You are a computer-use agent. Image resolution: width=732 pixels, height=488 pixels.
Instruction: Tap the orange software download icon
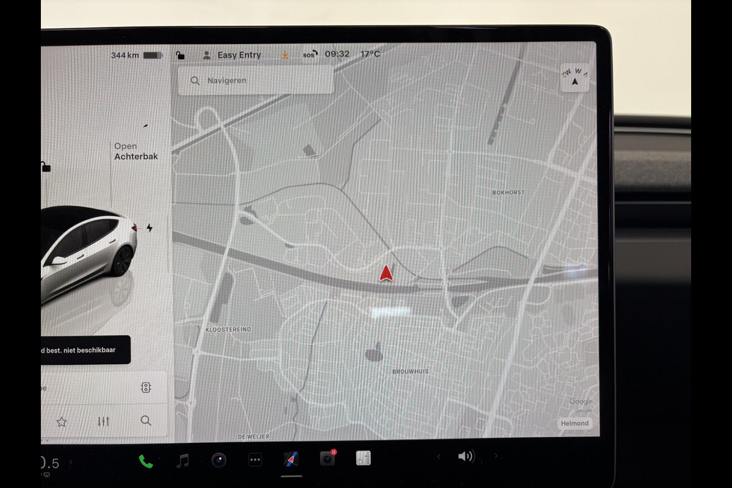tap(285, 55)
